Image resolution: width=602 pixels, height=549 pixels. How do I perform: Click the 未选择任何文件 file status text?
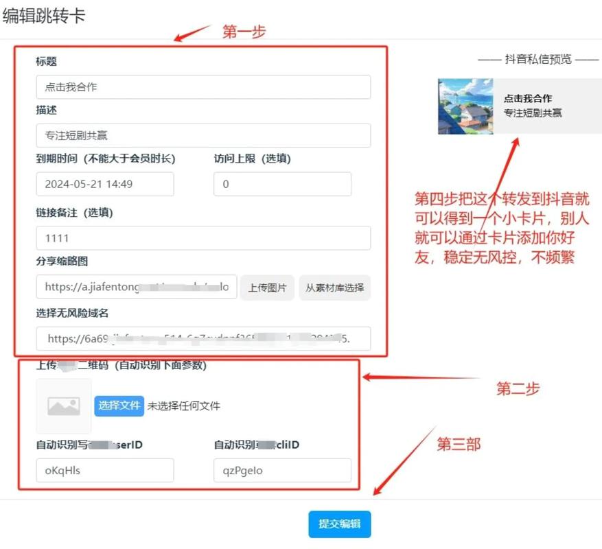pos(183,406)
